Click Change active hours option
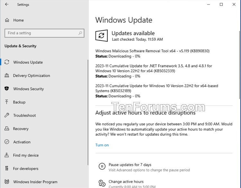241x188 pixels. [x=126, y=182]
